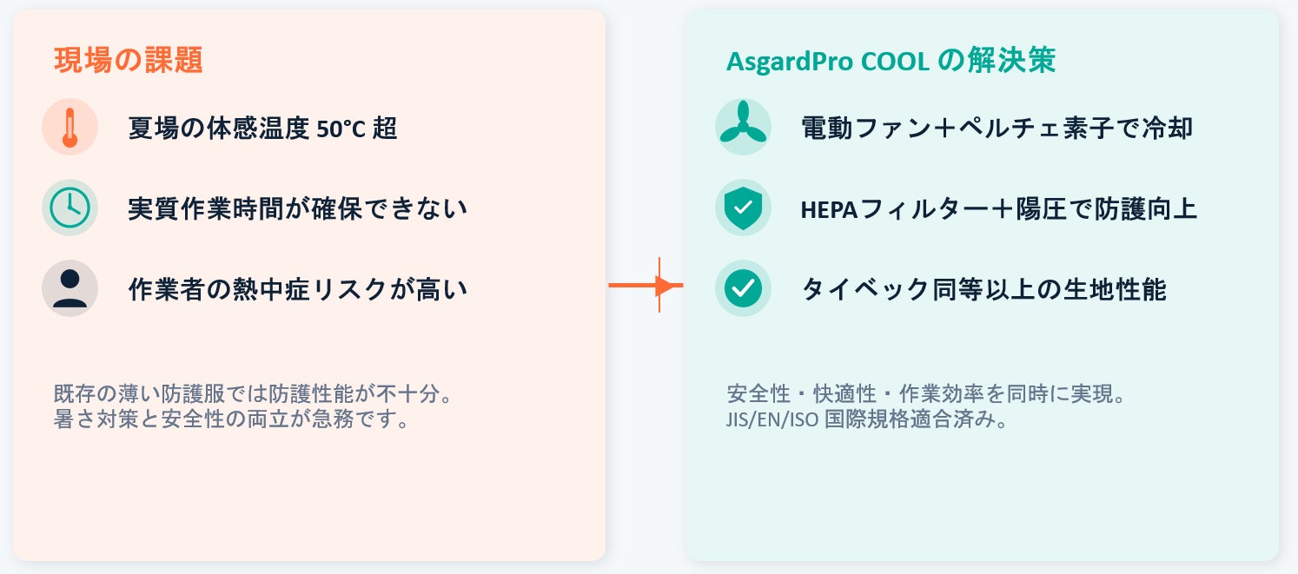Select the AsgardPro COOL の解決策 heading
1298x574 pixels.
pos(891,62)
